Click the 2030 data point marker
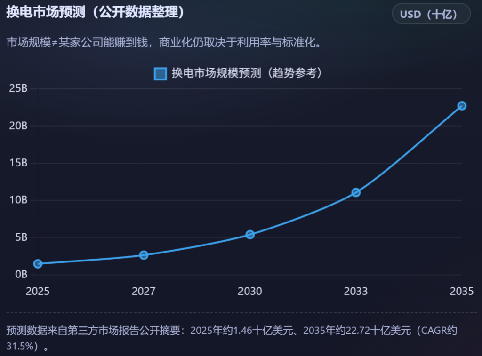Image resolution: width=482 pixels, height=356 pixels. (250, 234)
